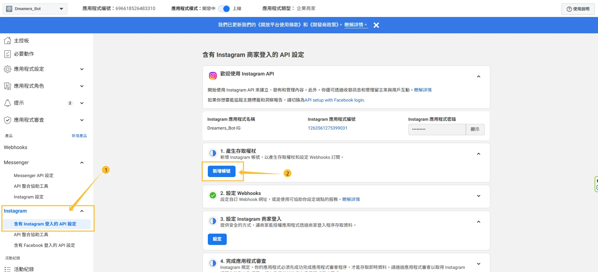Collapse the Messenger sidebar menu
The height and width of the screenshot is (272, 598).
tap(82, 163)
